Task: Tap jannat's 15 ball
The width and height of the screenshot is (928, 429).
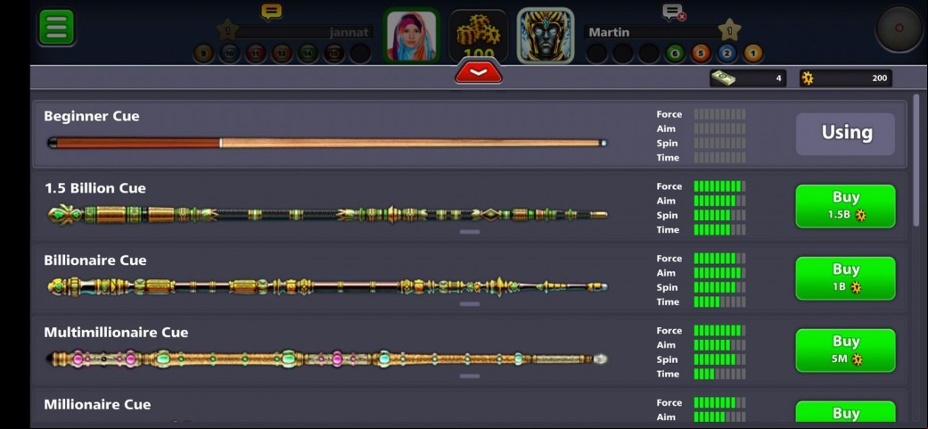Action: coord(333,54)
